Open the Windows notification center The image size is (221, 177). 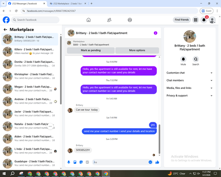pyautogui.click(x=215, y=173)
